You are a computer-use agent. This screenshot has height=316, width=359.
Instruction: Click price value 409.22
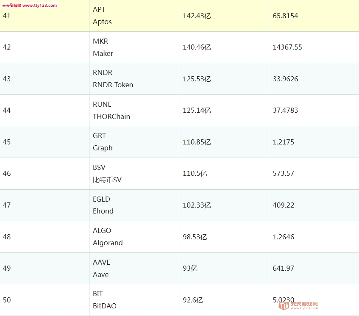pyautogui.click(x=283, y=205)
